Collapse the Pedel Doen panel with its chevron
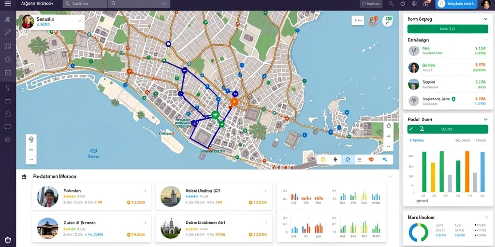 486,120
